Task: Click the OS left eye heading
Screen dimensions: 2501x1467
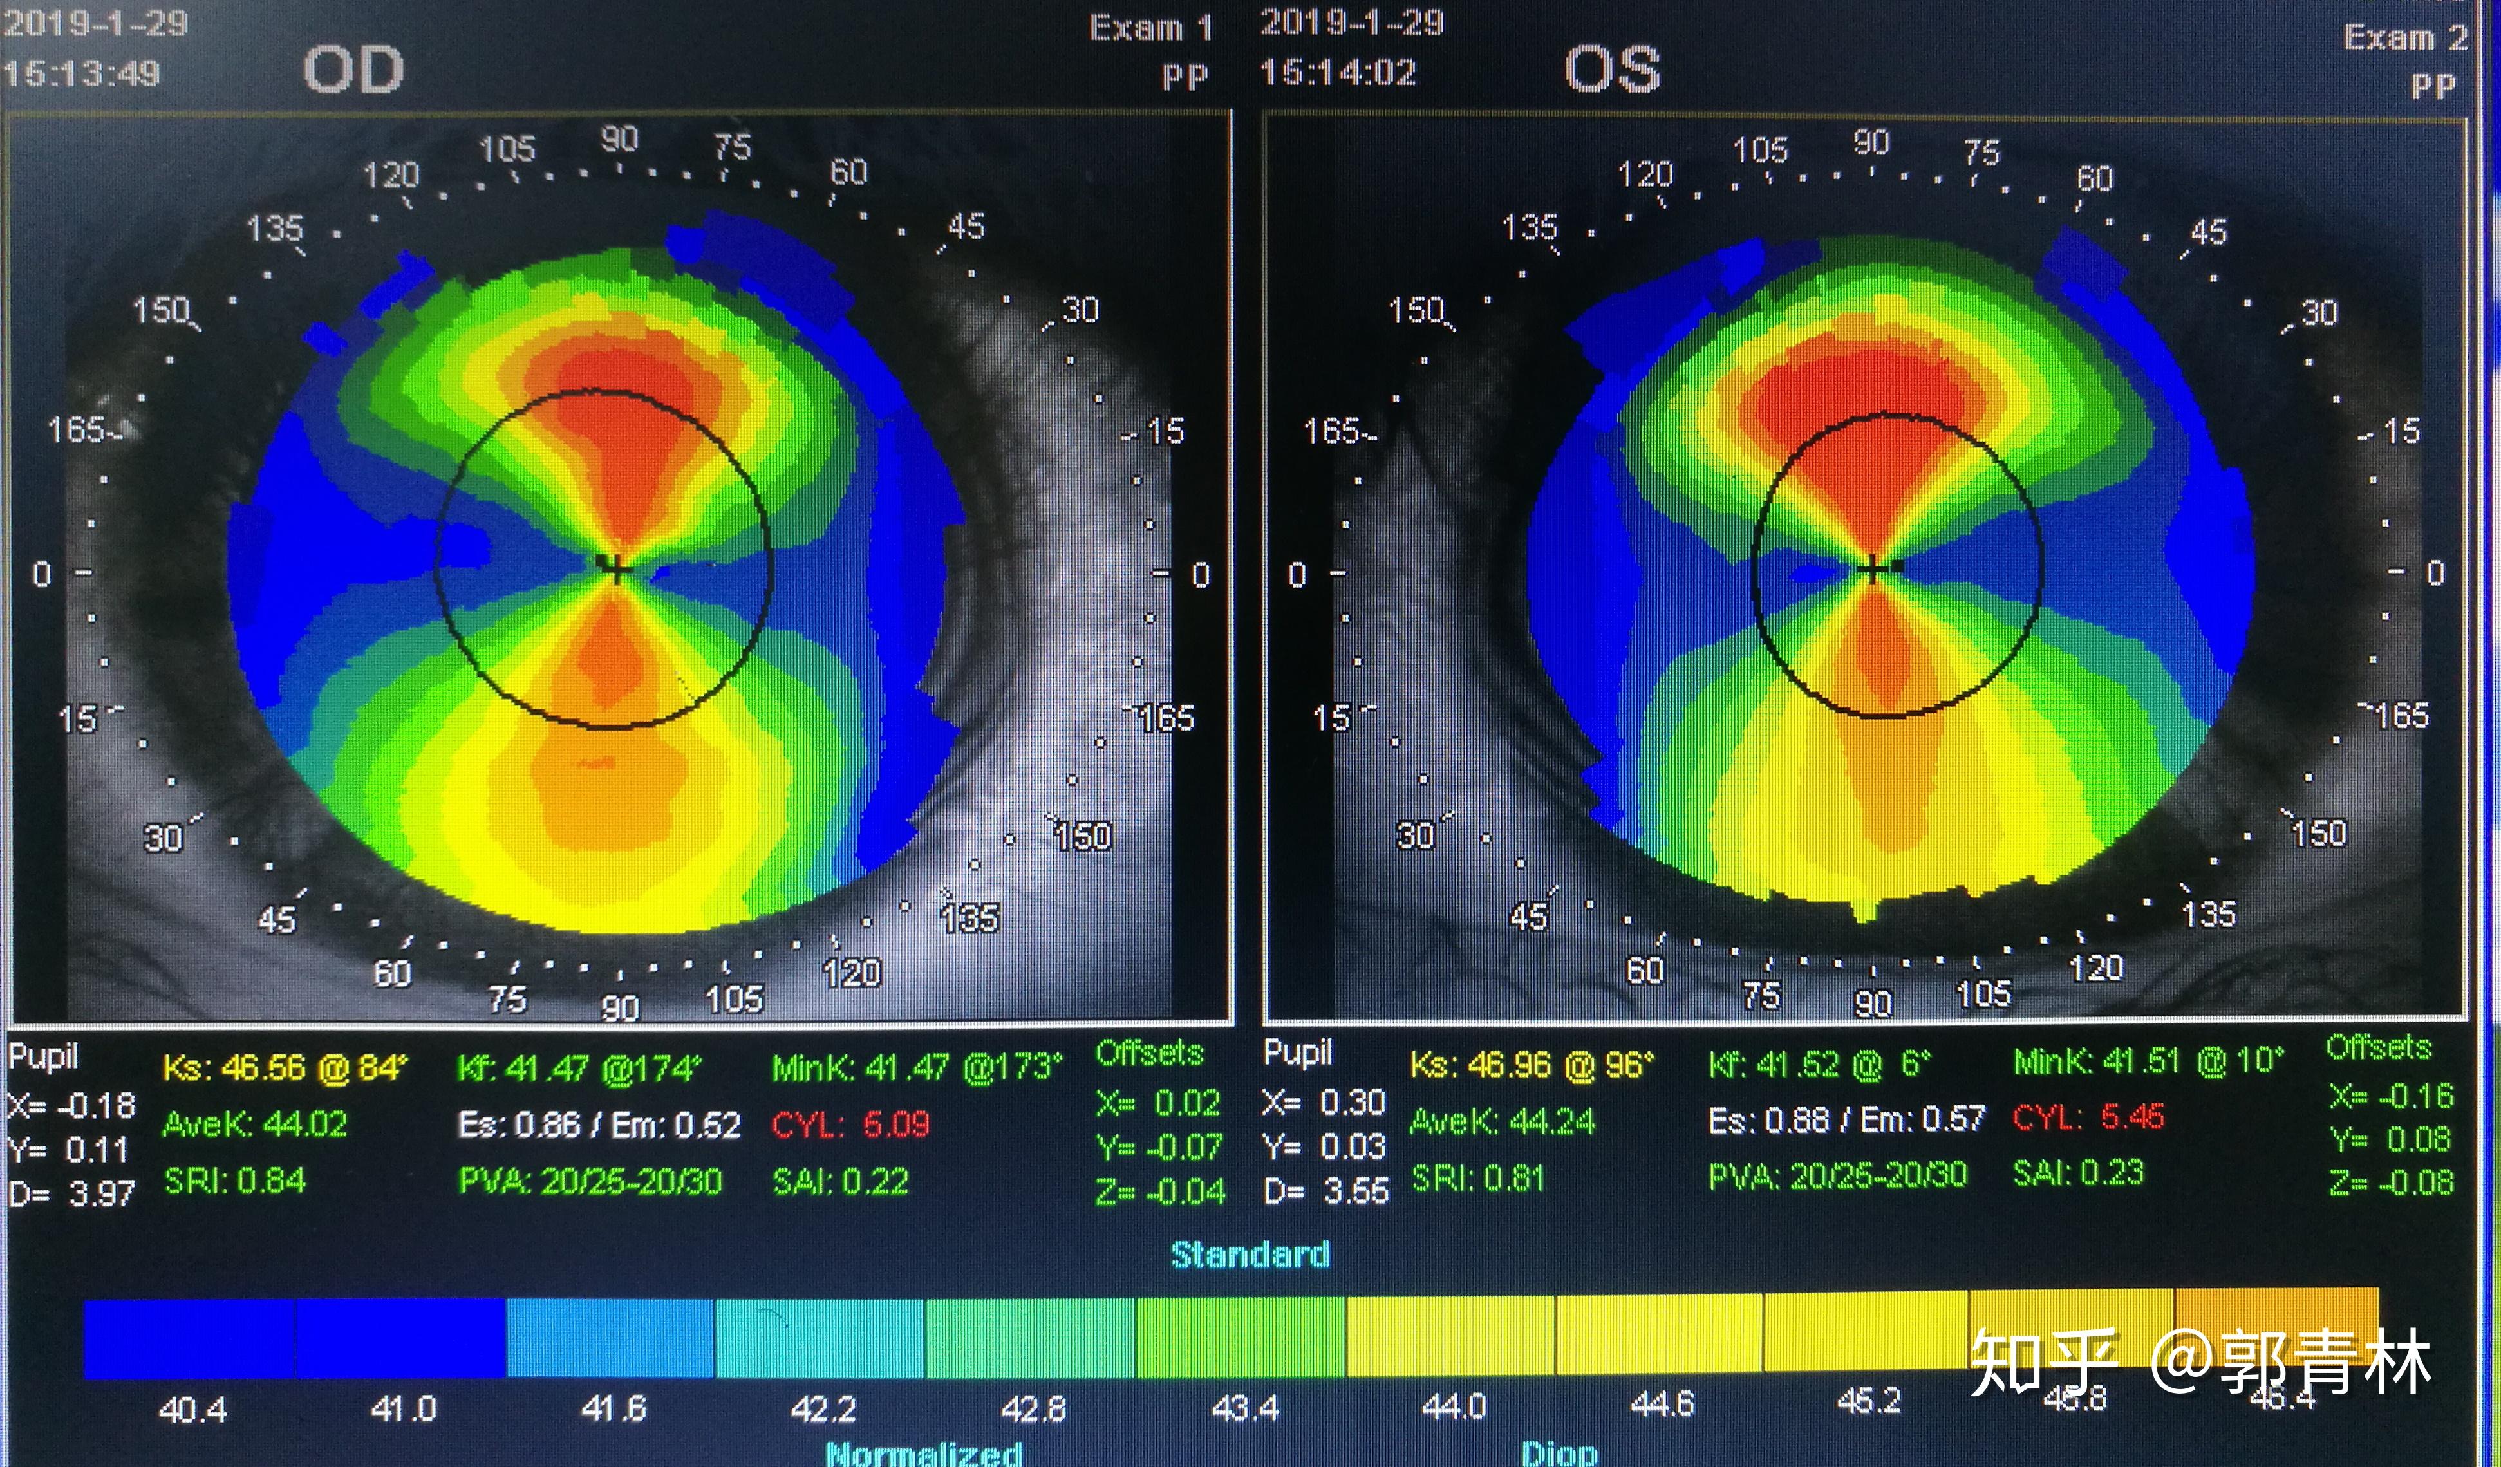Action: [1613, 68]
